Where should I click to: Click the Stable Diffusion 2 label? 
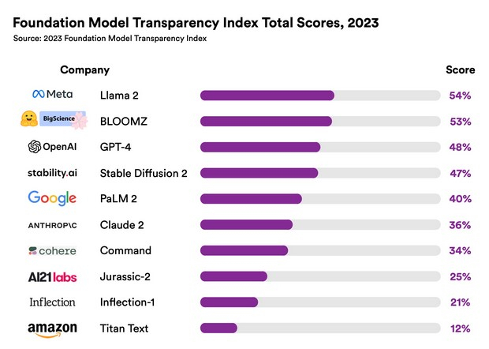pos(144,173)
